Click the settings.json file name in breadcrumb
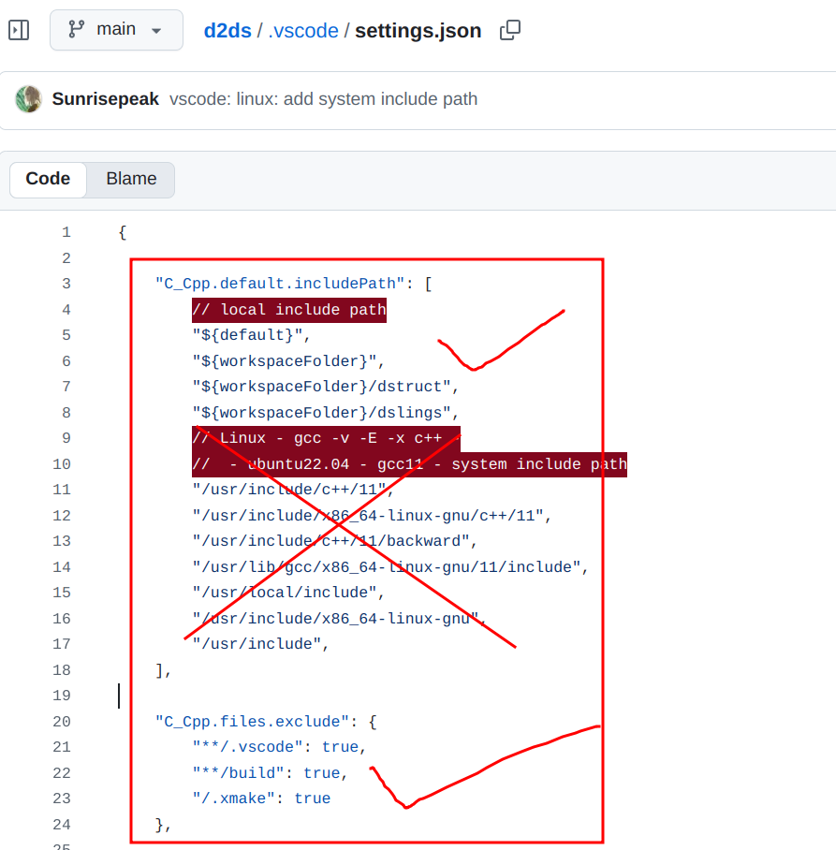The width and height of the screenshot is (836, 850). point(418,30)
